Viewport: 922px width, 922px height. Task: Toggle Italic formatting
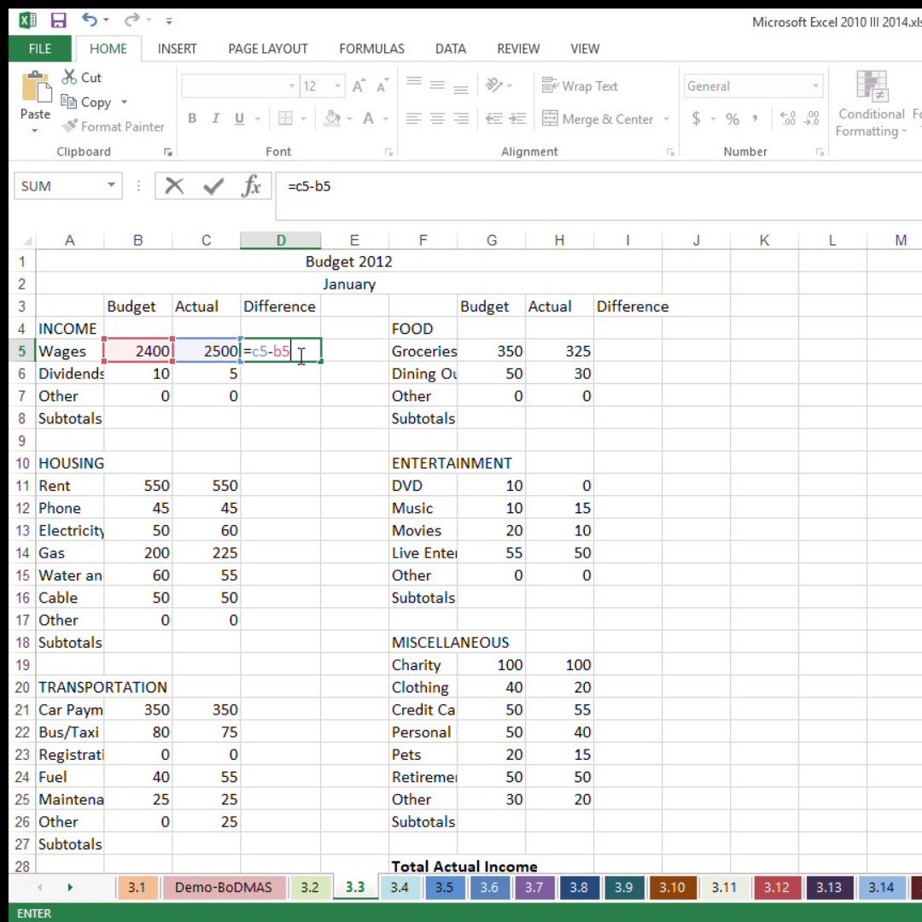216,118
